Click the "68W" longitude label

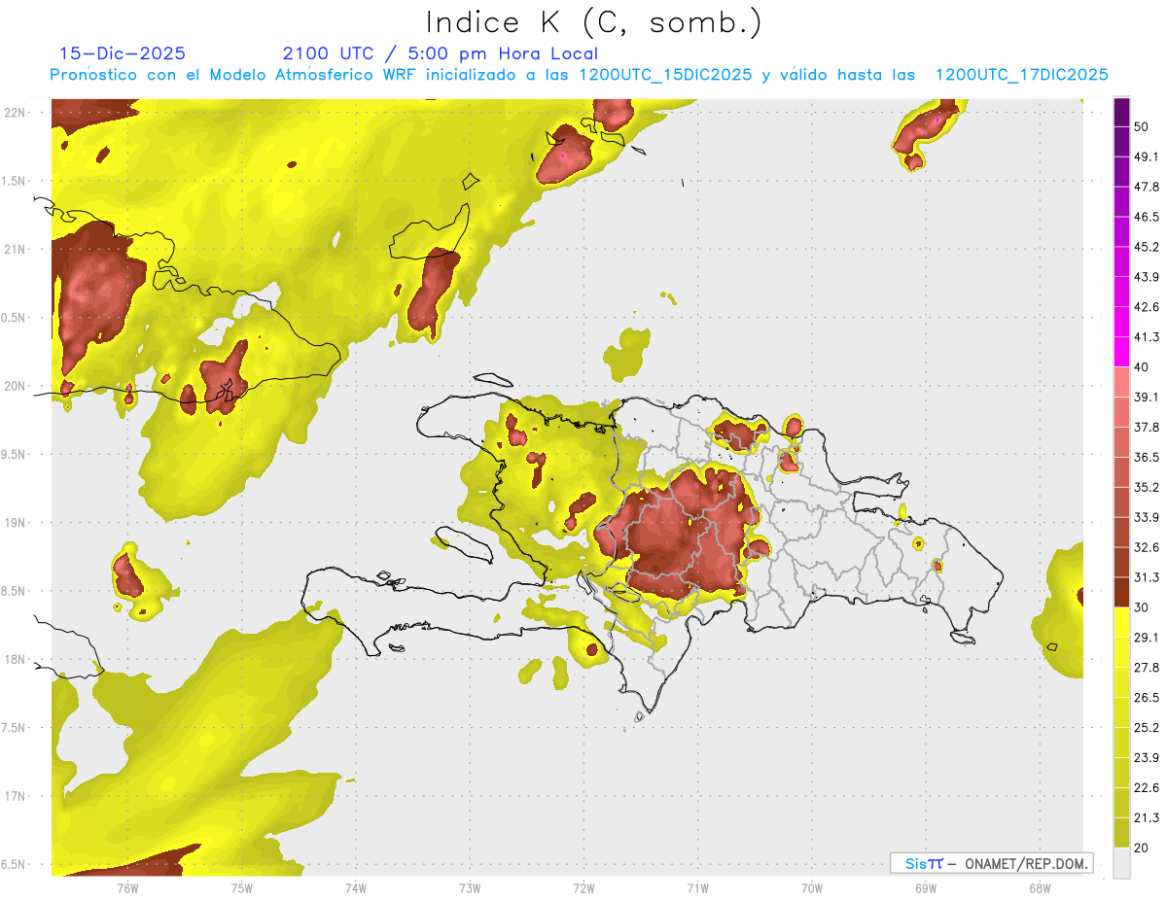pyautogui.click(x=1040, y=887)
